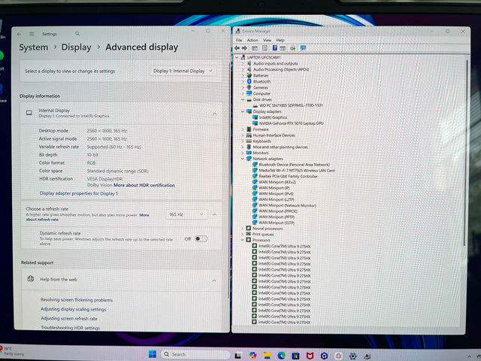The height and width of the screenshot is (361, 481).
Task: Open Windows Start menu
Action: (x=153, y=354)
